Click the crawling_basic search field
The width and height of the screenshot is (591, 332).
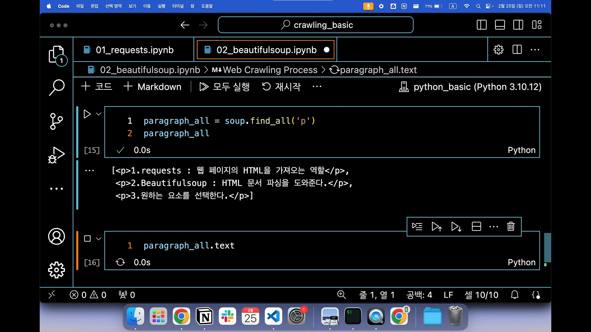point(316,25)
